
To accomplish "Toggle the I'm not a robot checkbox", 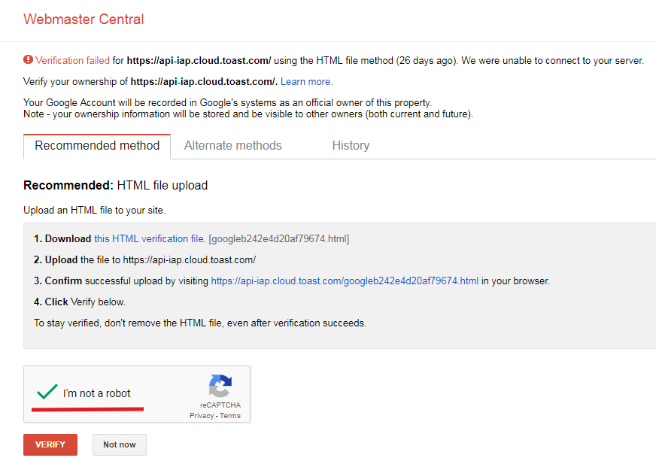I will 47,392.
